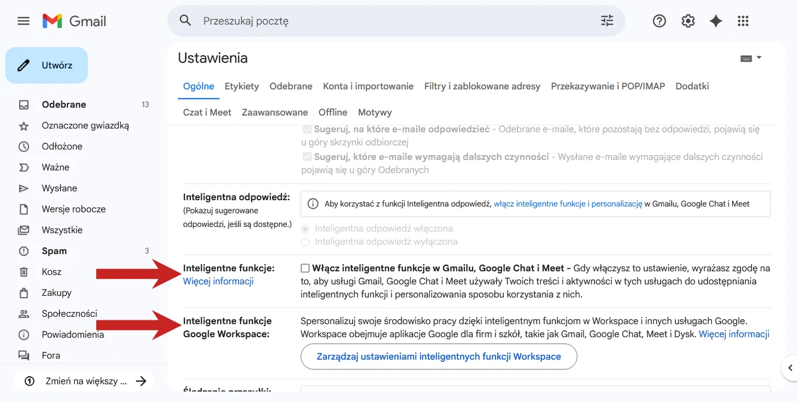This screenshot has width=797, height=402.
Task: Open the Czat i Meet tab
Action: 207,113
